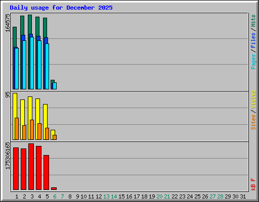Click the Hits legend label

pyautogui.click(x=253, y=21)
